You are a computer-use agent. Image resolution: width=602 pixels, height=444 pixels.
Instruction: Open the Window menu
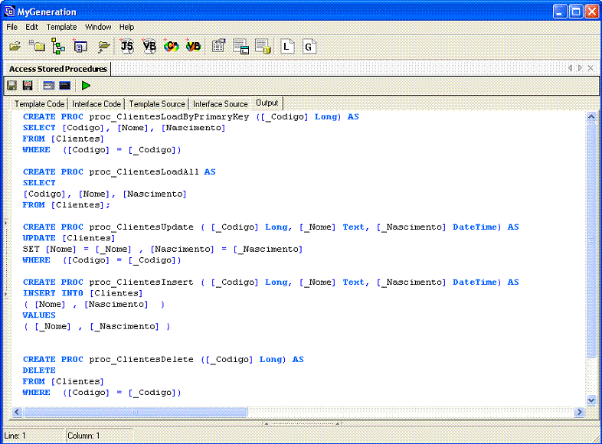[x=98, y=27]
